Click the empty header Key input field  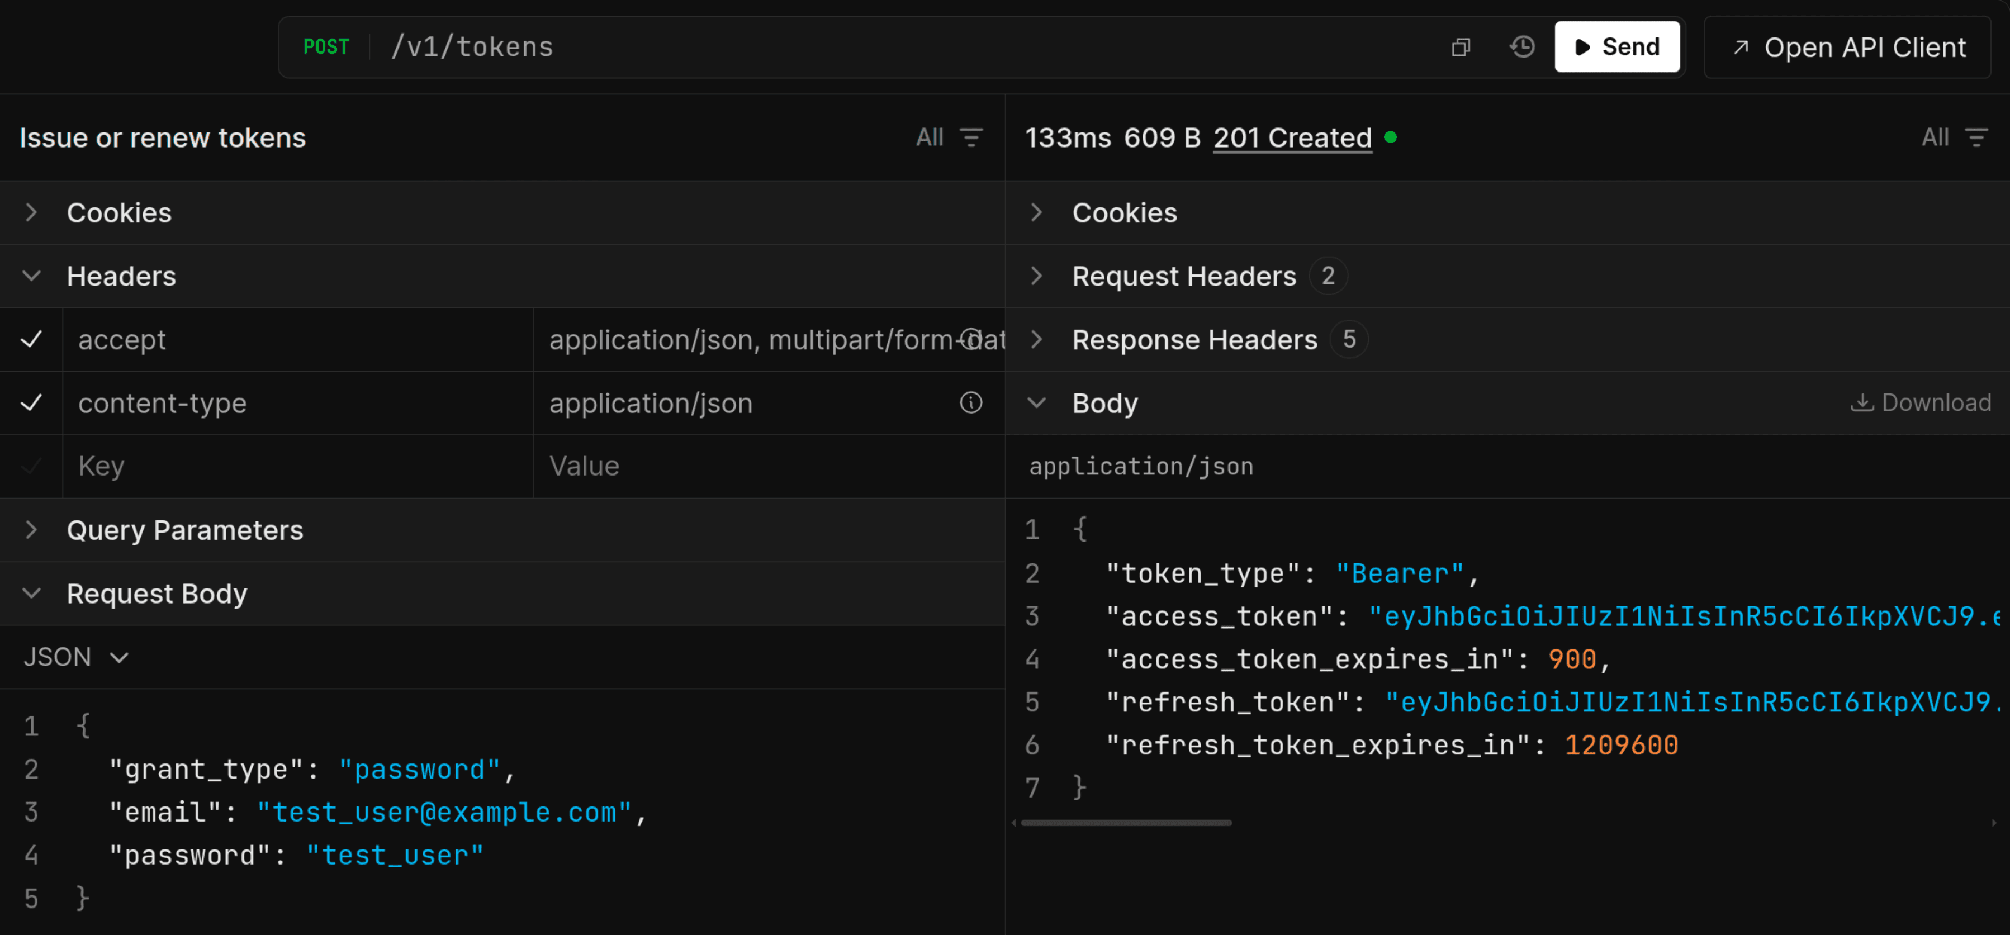[296, 467]
